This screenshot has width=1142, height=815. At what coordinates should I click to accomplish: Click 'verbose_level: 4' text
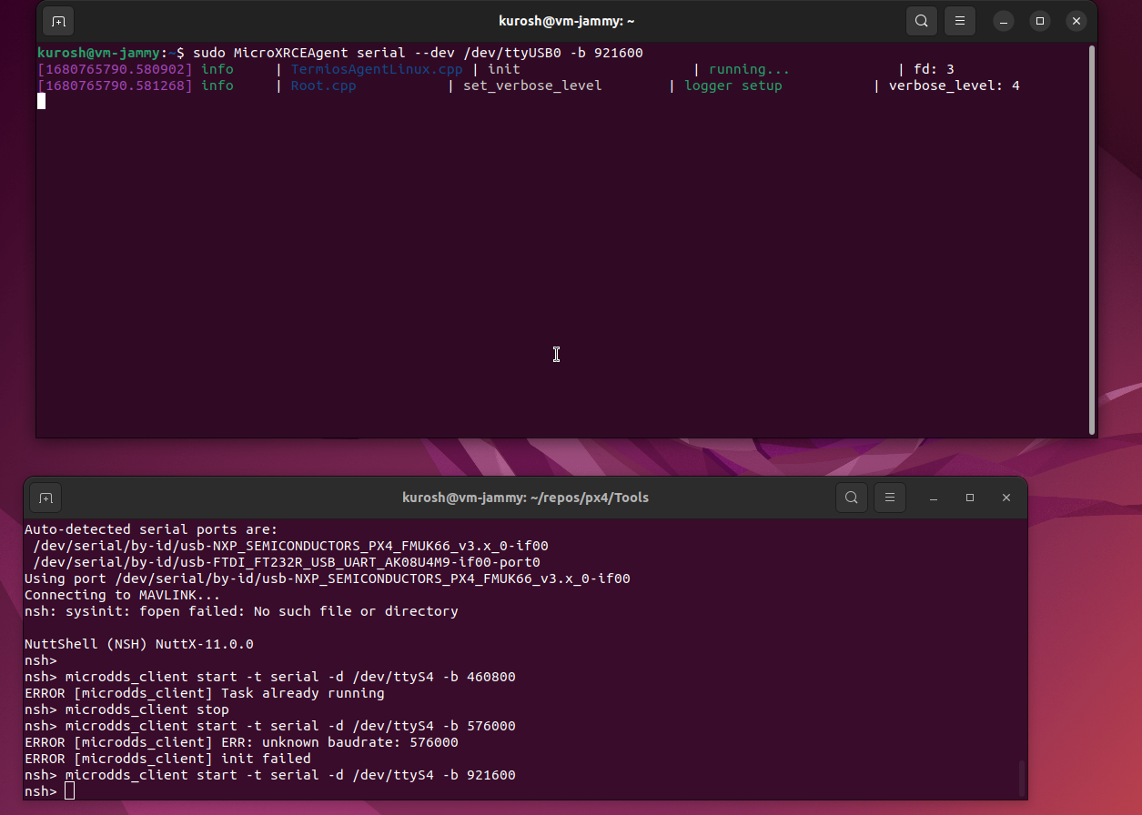coord(955,86)
